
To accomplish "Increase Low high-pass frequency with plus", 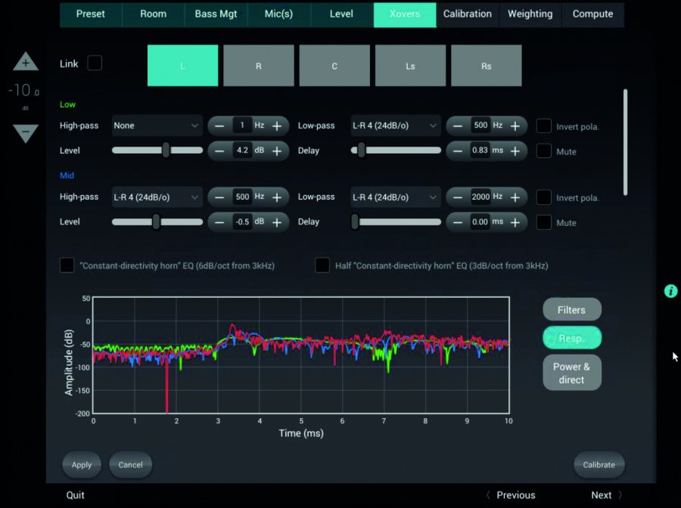I will click(277, 126).
